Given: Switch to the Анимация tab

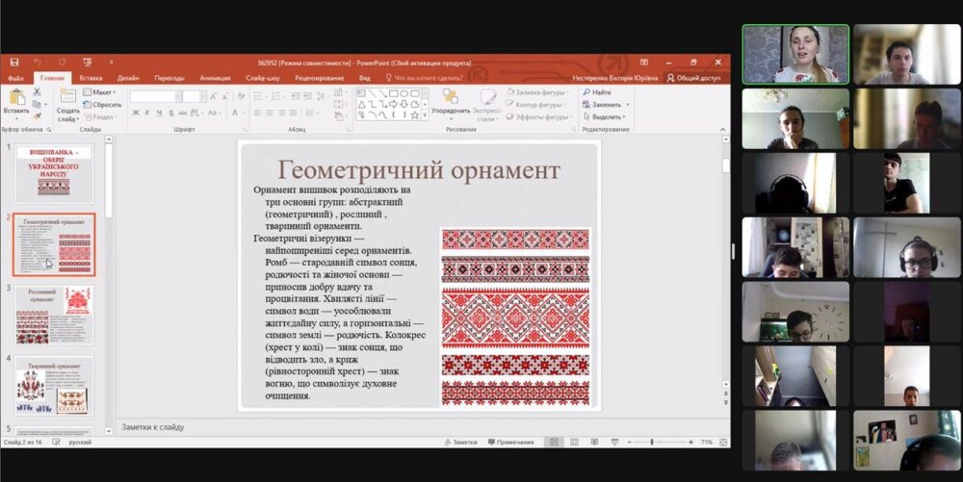Looking at the screenshot, I should [215, 78].
